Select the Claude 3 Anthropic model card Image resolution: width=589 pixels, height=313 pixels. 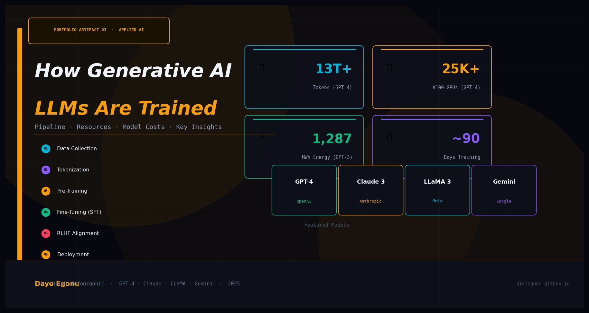point(370,190)
